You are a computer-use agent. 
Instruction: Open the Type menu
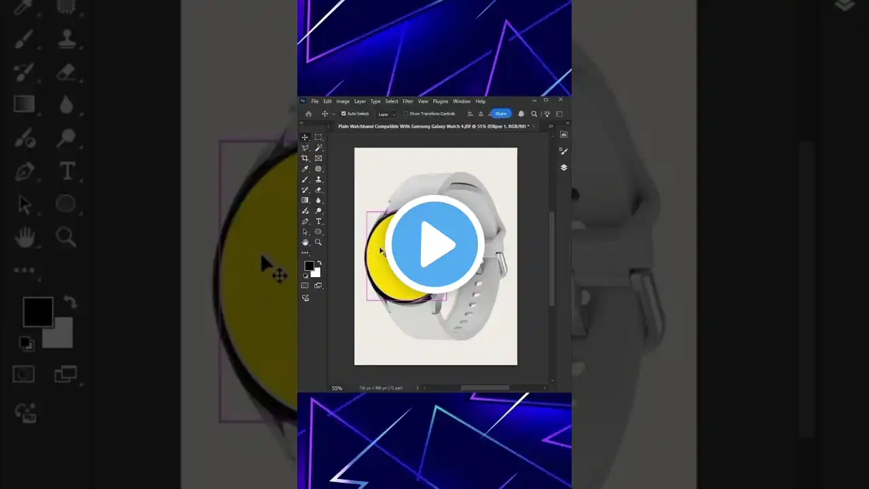tap(375, 101)
